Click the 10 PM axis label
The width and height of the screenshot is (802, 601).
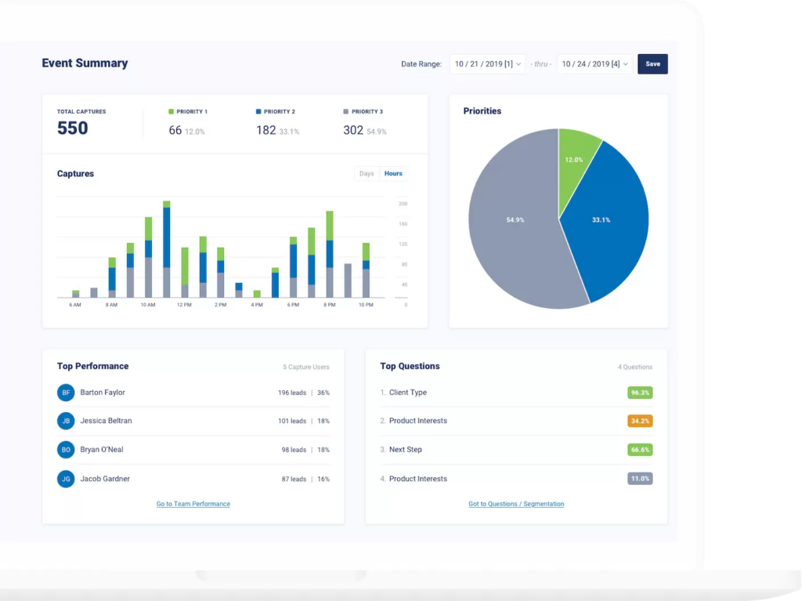click(x=366, y=305)
